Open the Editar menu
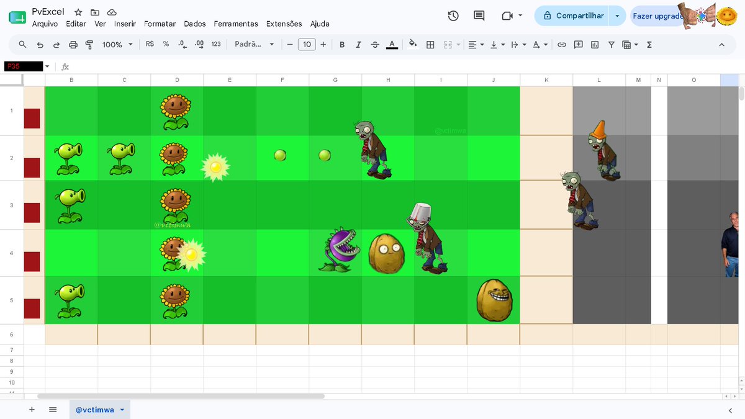Screen dimensions: 745x419 pos(76,24)
